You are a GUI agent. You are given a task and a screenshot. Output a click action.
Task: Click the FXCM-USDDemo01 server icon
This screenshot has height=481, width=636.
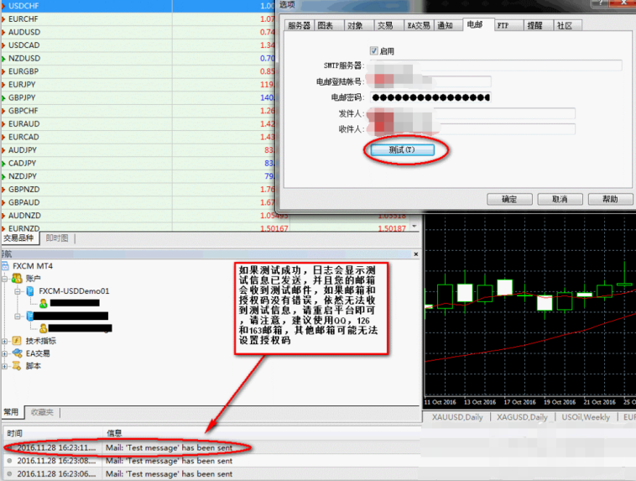pyautogui.click(x=30, y=291)
